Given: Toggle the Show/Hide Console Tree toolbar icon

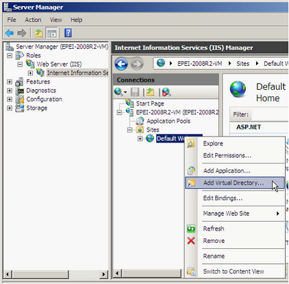Looking at the screenshot, I should [52, 34].
